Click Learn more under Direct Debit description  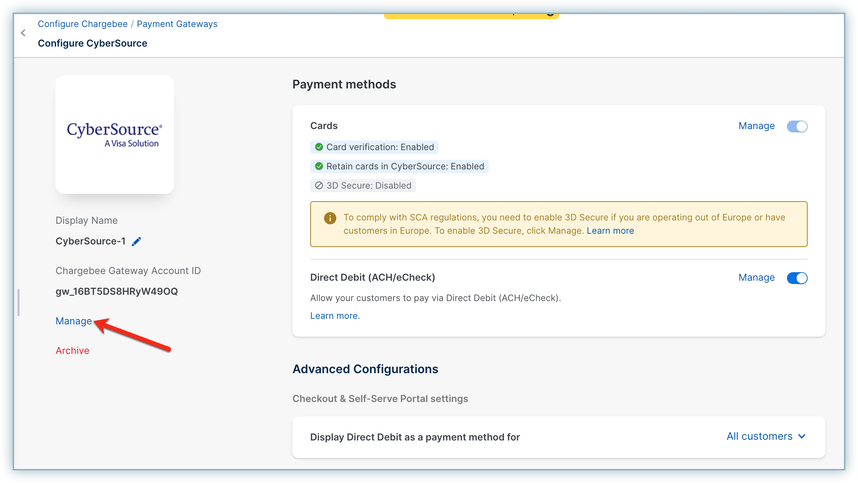335,316
